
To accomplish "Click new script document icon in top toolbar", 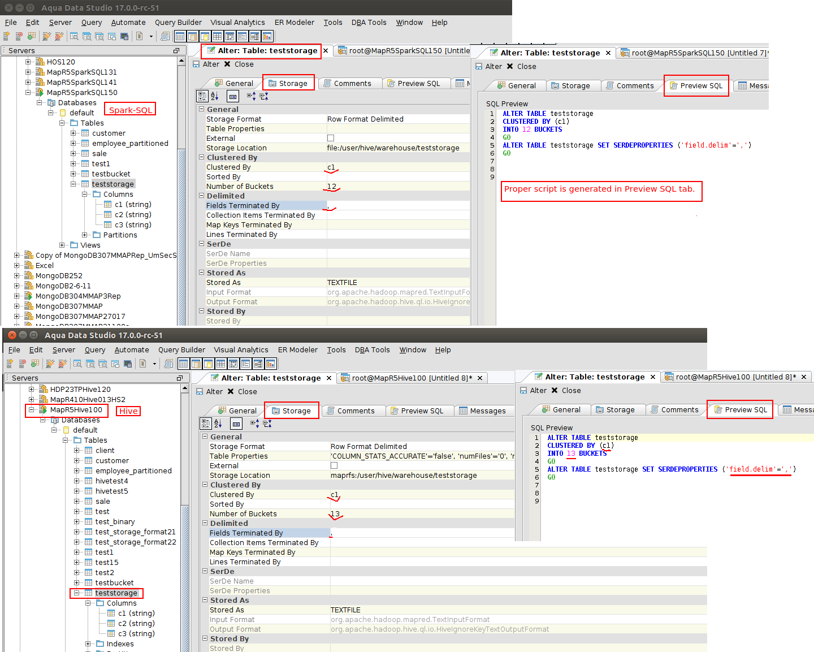I will pyautogui.click(x=139, y=36).
